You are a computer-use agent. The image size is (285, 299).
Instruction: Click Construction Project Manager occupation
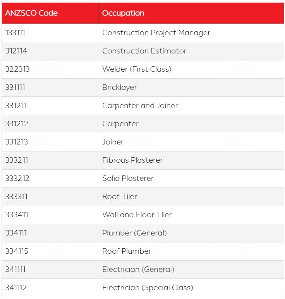point(156,33)
